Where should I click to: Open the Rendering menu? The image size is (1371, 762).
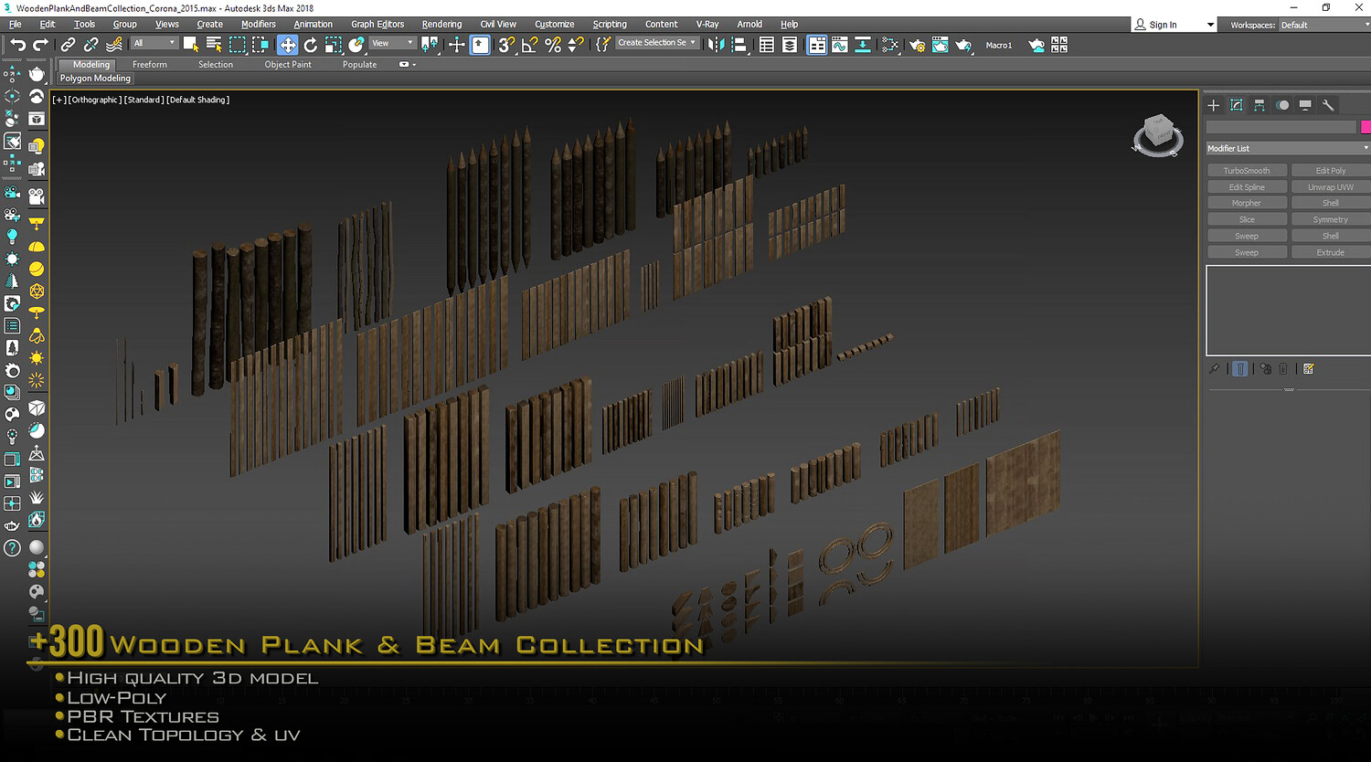pyautogui.click(x=441, y=25)
